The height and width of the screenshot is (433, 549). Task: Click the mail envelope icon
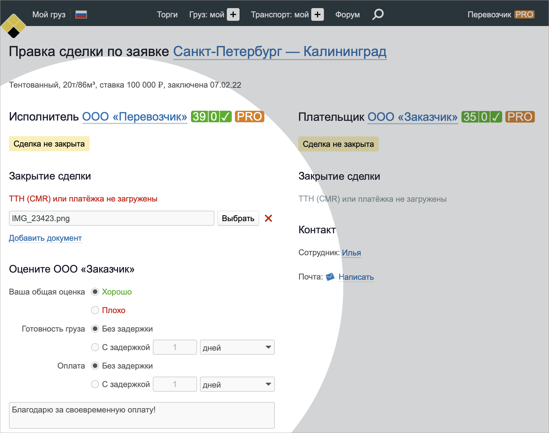(x=330, y=277)
